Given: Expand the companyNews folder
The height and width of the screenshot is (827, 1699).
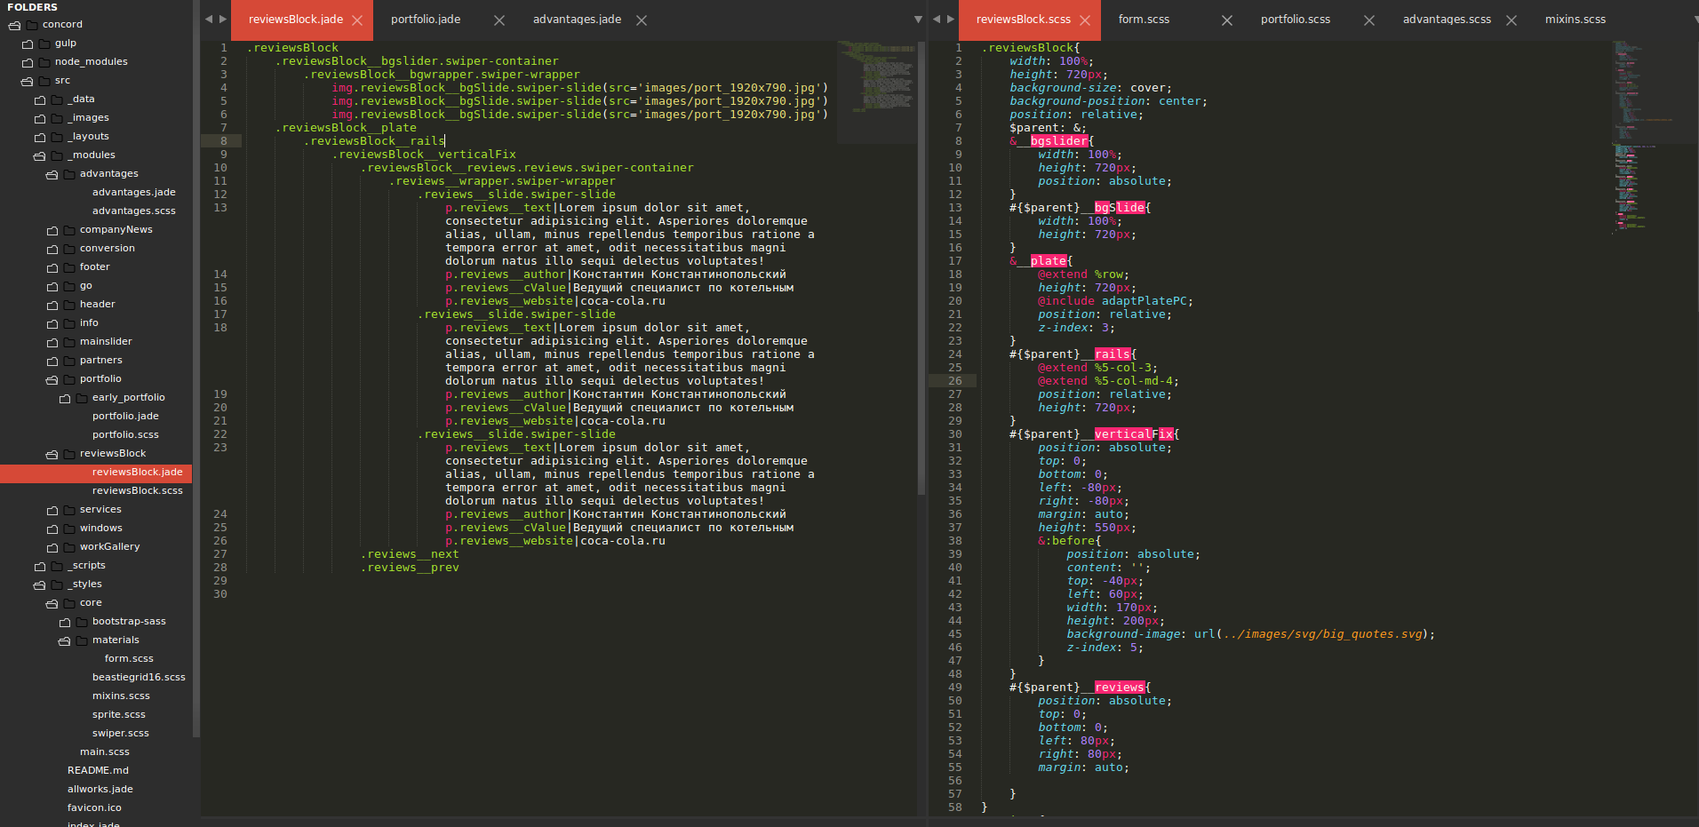Looking at the screenshot, I should coord(52,230).
